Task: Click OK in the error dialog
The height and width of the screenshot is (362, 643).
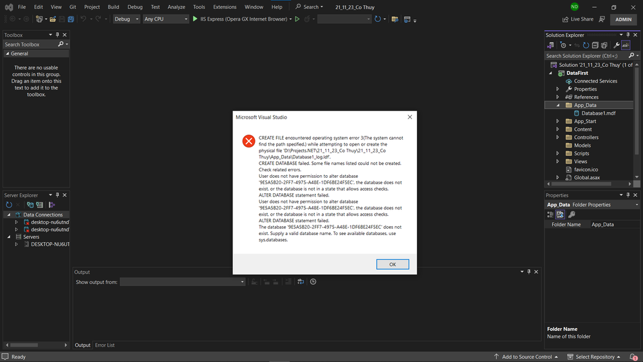Action: click(393, 264)
